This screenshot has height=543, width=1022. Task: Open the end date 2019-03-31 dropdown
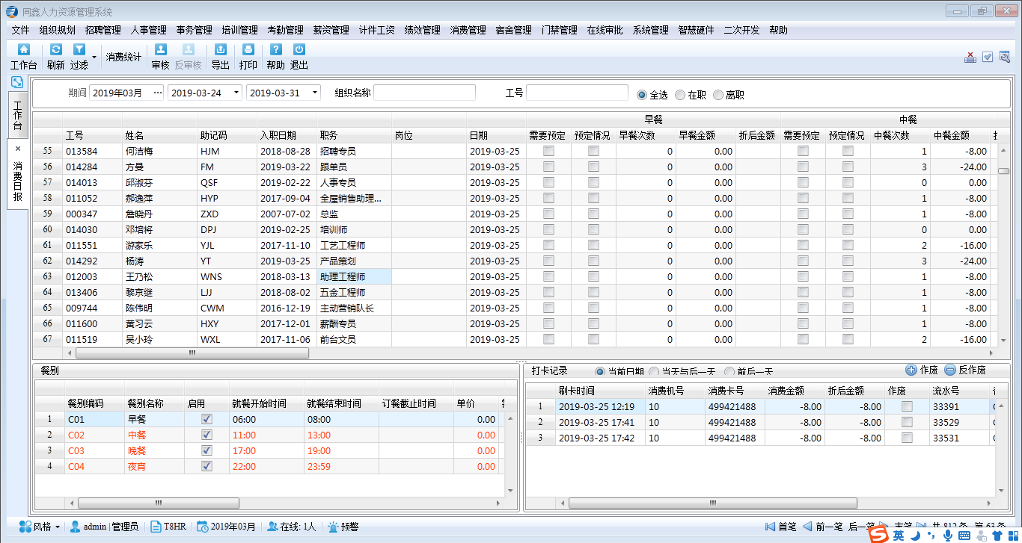[315, 93]
